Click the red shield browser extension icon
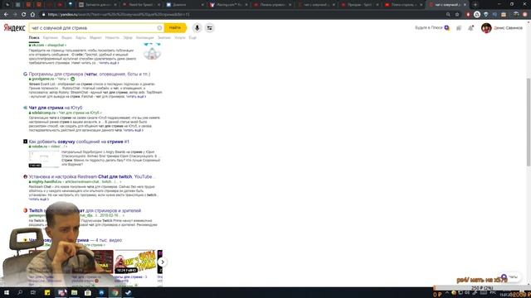Screen dimensions: 531x298 coord(468,15)
